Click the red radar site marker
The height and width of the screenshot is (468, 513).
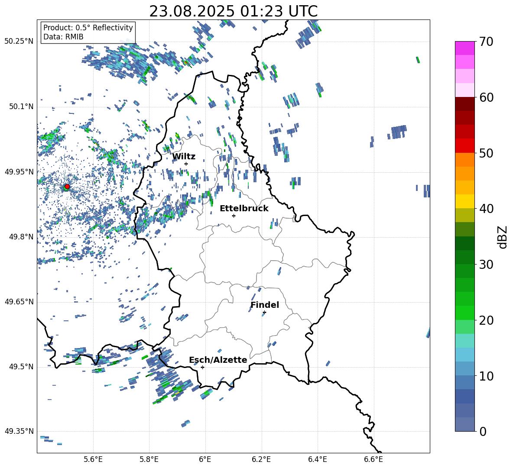pos(67,186)
